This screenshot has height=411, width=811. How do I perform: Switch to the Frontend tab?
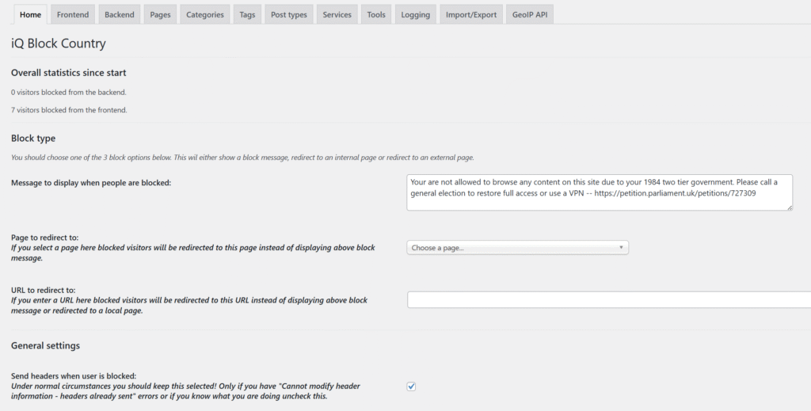point(72,14)
